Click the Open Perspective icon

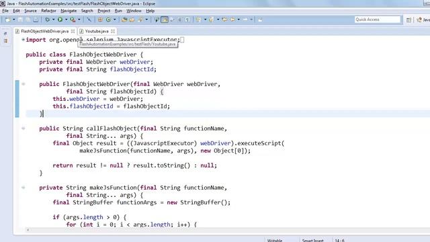[408, 19]
